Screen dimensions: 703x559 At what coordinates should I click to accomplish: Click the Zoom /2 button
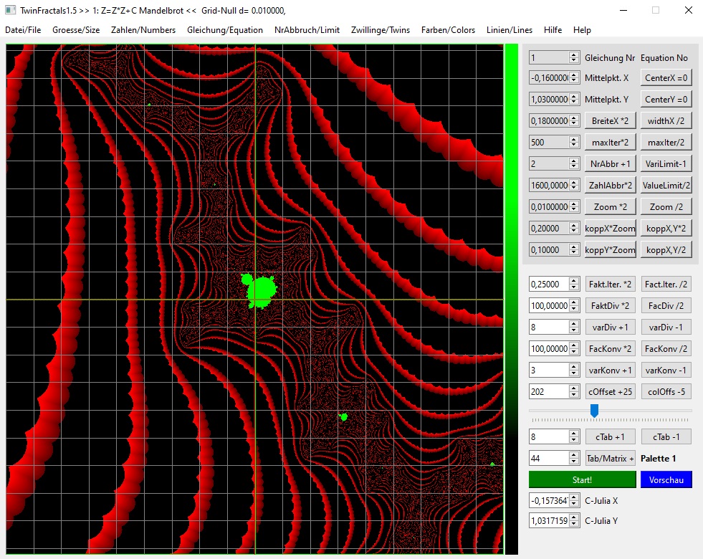[x=666, y=207]
